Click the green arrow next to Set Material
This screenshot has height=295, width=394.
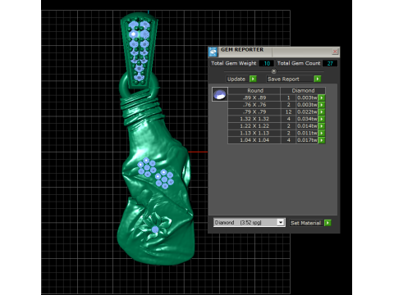pos(328,223)
